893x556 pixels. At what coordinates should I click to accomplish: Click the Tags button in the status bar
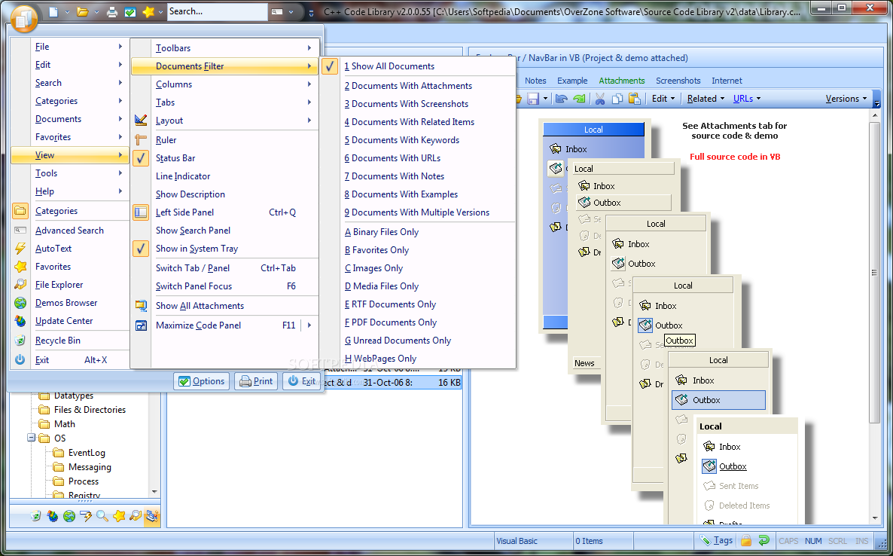point(716,541)
